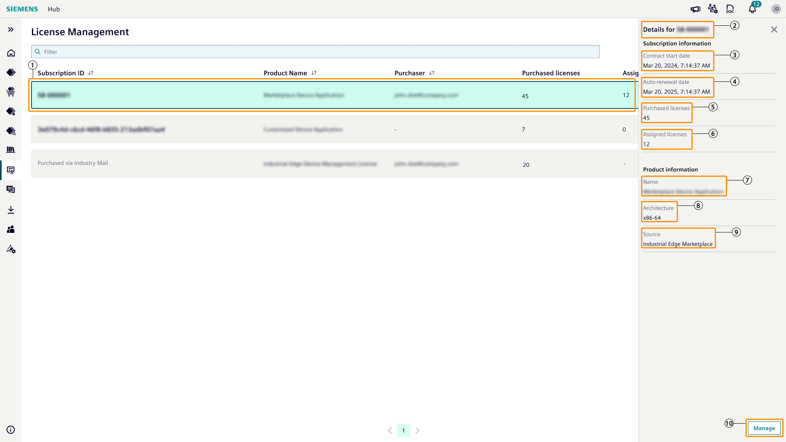The image size is (786, 442).
Task: Click the Manage button
Action: pos(764,428)
